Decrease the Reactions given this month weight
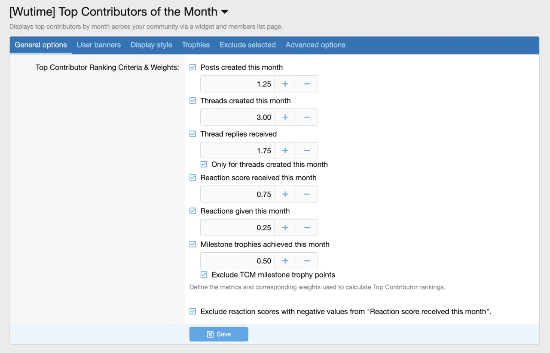Screen dimensions: 550x353 click(x=307, y=228)
